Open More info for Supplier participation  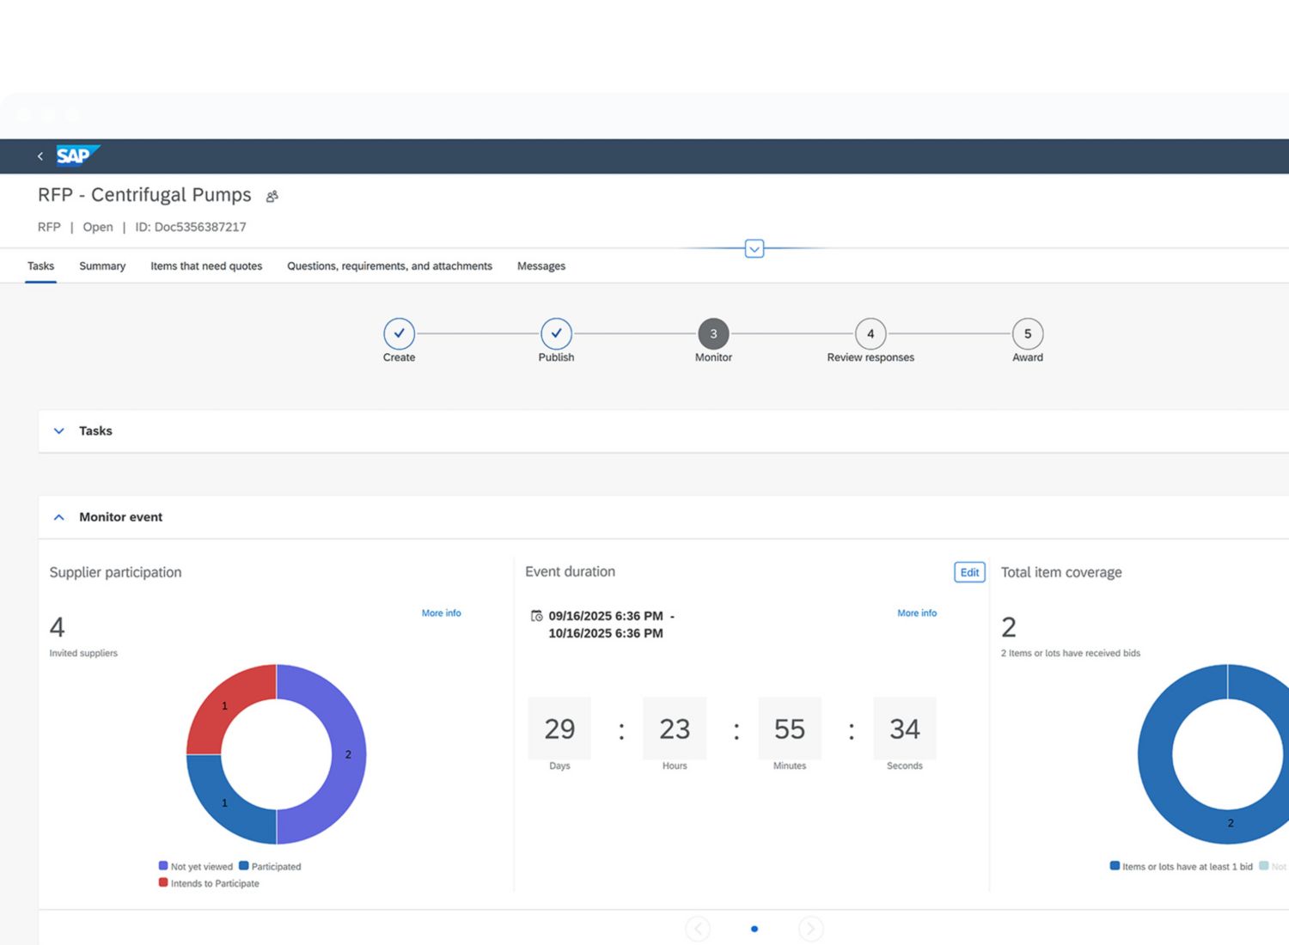tap(441, 613)
